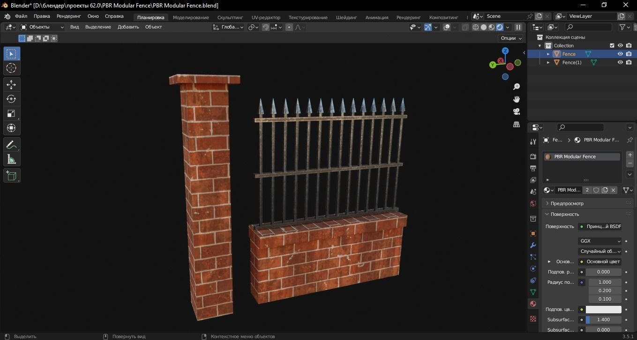Open Render properties tab

point(533,156)
